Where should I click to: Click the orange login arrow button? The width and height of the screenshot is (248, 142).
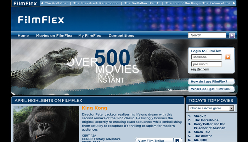[x=228, y=56]
